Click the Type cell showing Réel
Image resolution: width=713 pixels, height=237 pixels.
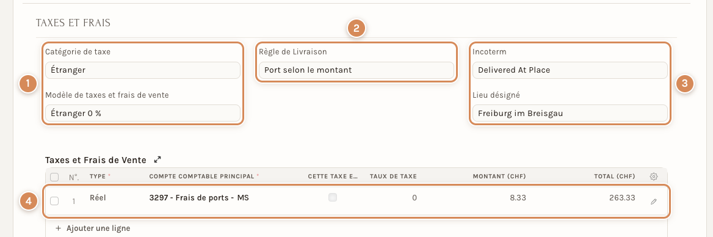tap(98, 198)
